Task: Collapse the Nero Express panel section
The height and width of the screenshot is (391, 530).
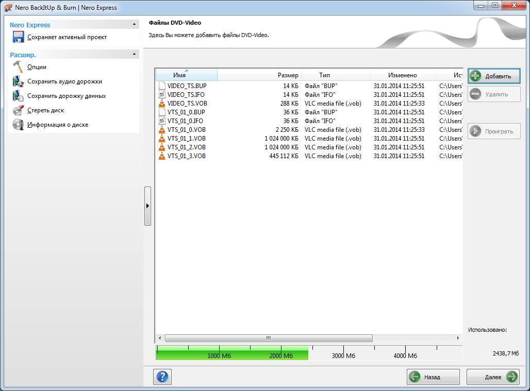Action: pyautogui.click(x=134, y=24)
